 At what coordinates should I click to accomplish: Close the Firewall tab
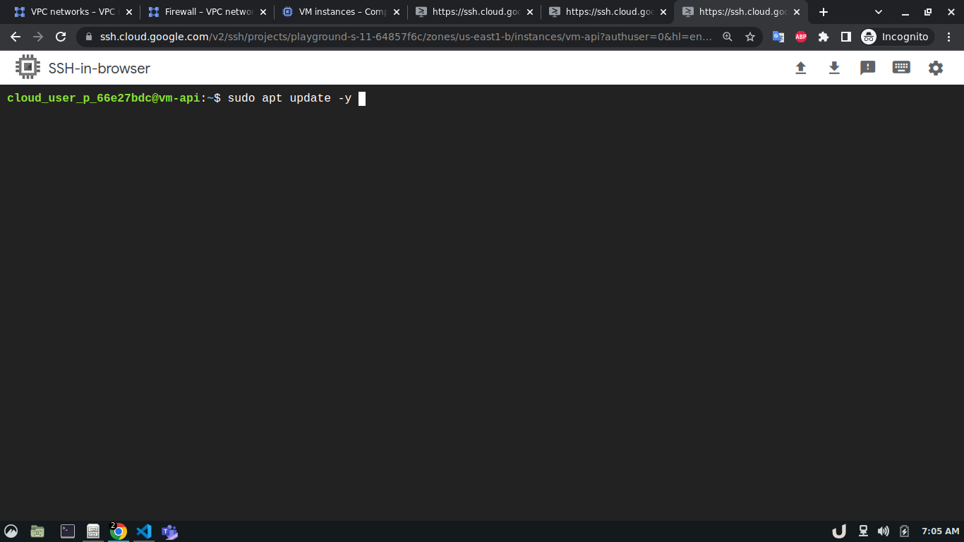pos(263,12)
